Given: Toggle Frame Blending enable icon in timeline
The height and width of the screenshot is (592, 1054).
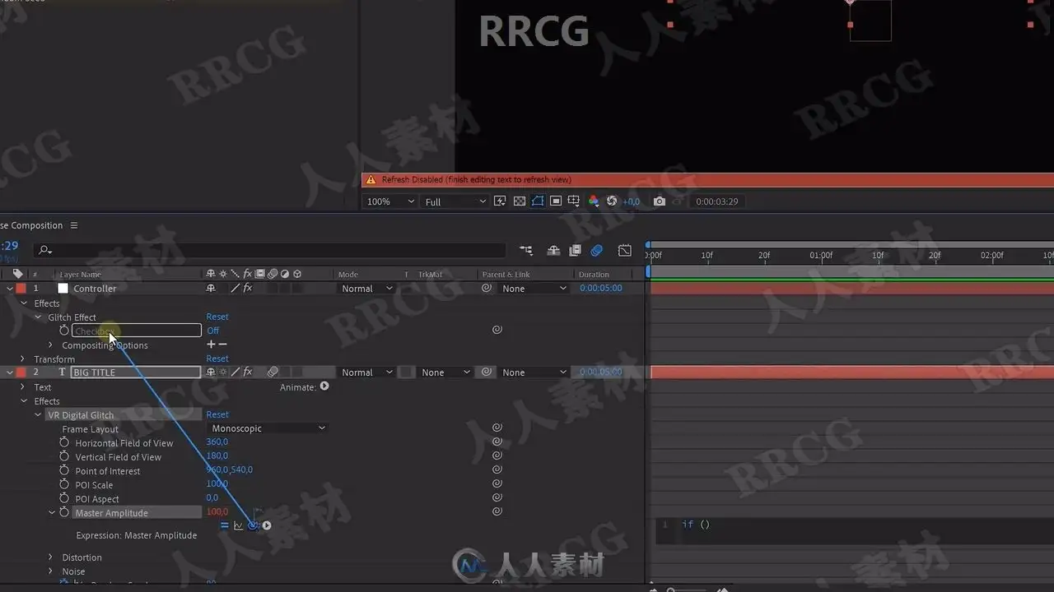Looking at the screenshot, I should (x=575, y=251).
